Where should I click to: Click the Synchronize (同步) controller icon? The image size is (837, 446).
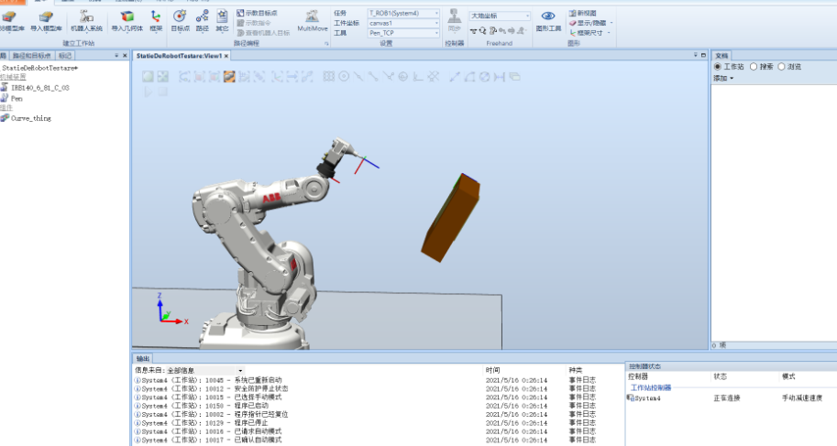click(x=454, y=21)
